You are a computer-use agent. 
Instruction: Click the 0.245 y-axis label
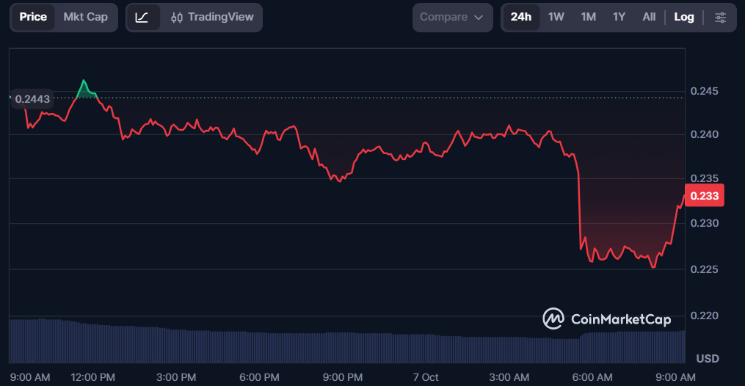(704, 91)
